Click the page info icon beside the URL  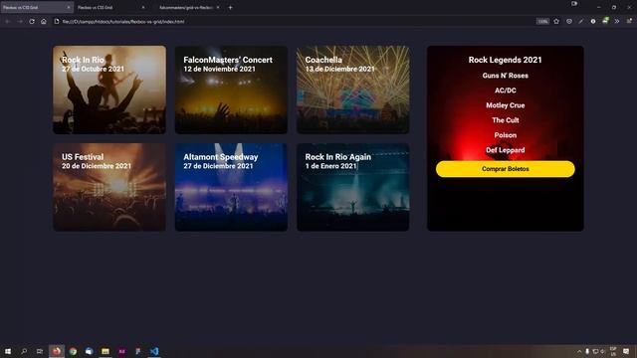pos(57,22)
